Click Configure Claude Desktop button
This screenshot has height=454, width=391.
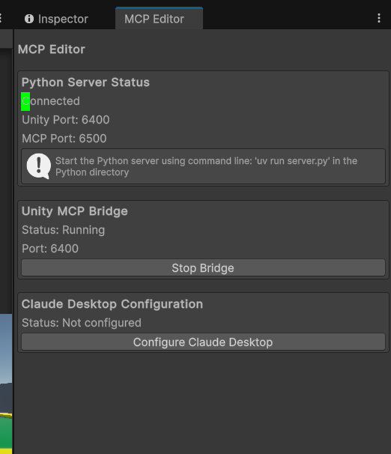(203, 342)
